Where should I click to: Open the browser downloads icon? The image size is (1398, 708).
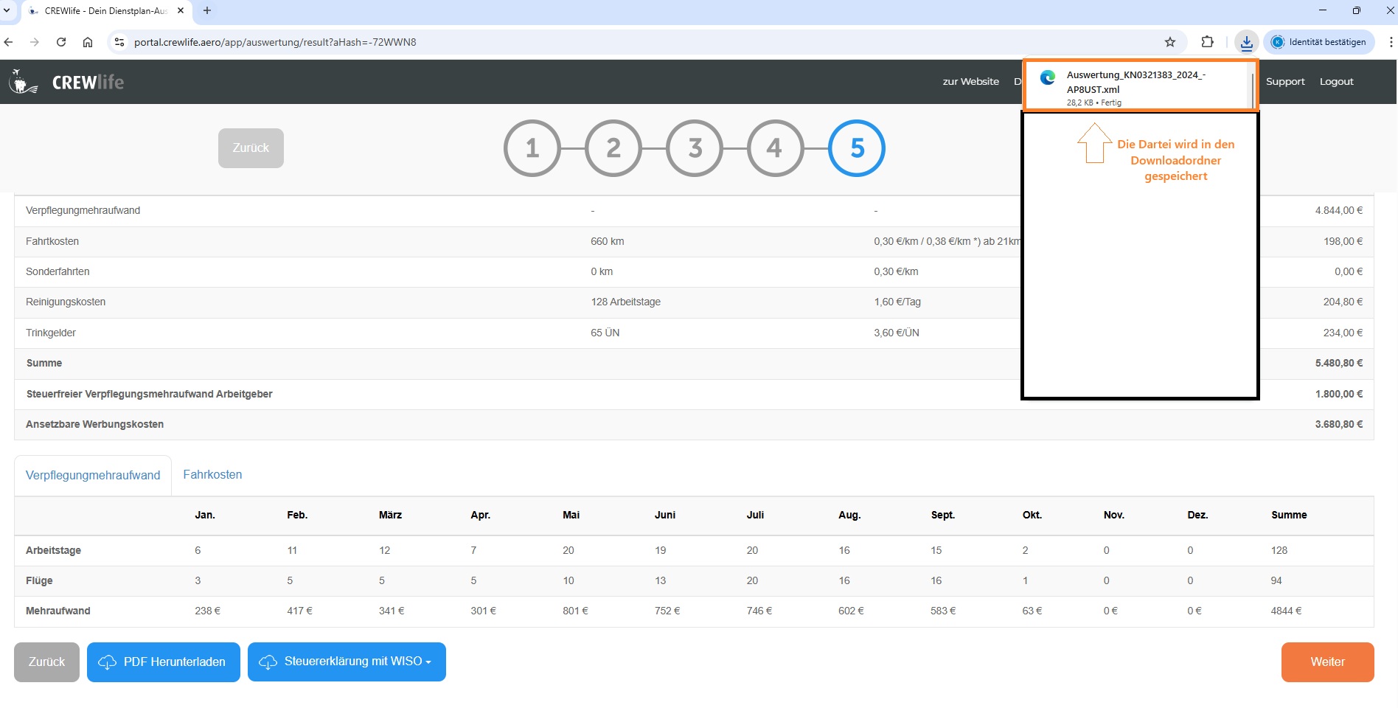[x=1246, y=42]
